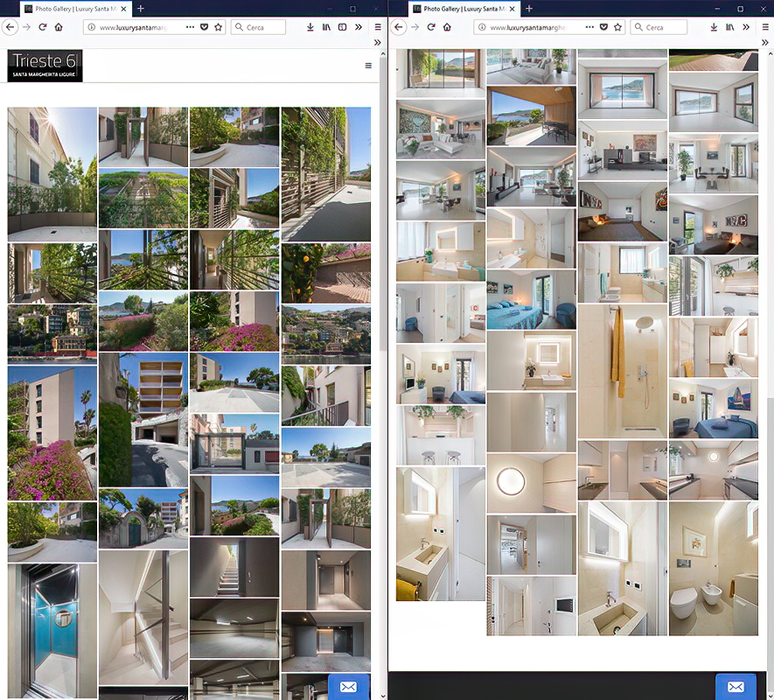The height and width of the screenshot is (700, 774).
Task: Click the left window address bar URL
Action: (133, 28)
